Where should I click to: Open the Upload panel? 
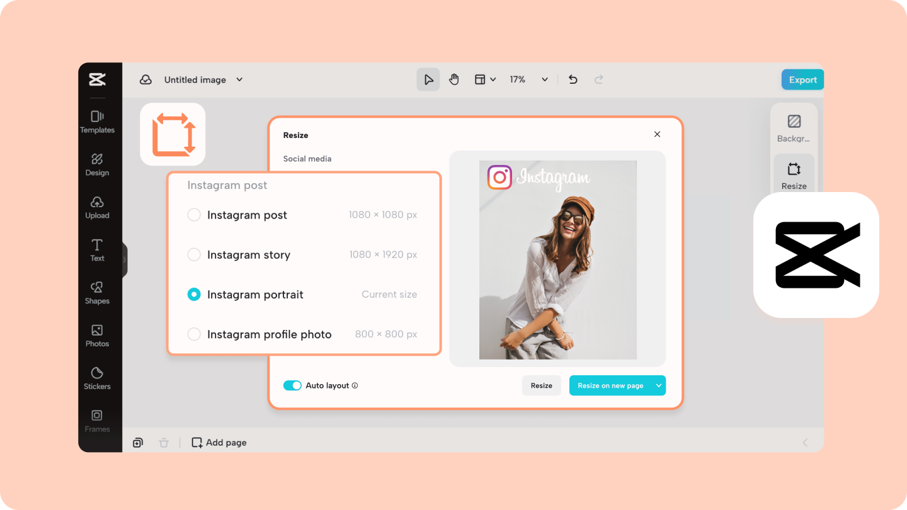pos(98,207)
